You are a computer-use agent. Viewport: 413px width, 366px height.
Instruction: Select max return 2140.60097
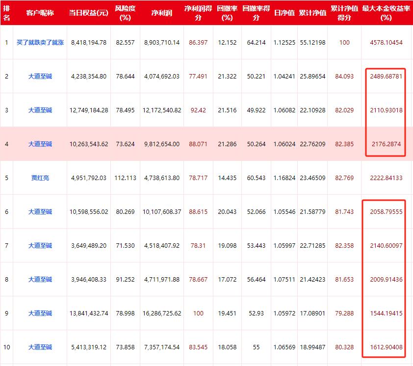386,246
